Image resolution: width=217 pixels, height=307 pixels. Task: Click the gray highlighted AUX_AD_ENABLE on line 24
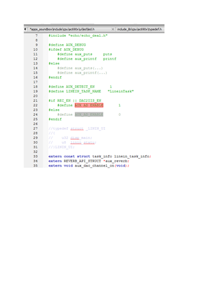(x=89, y=115)
